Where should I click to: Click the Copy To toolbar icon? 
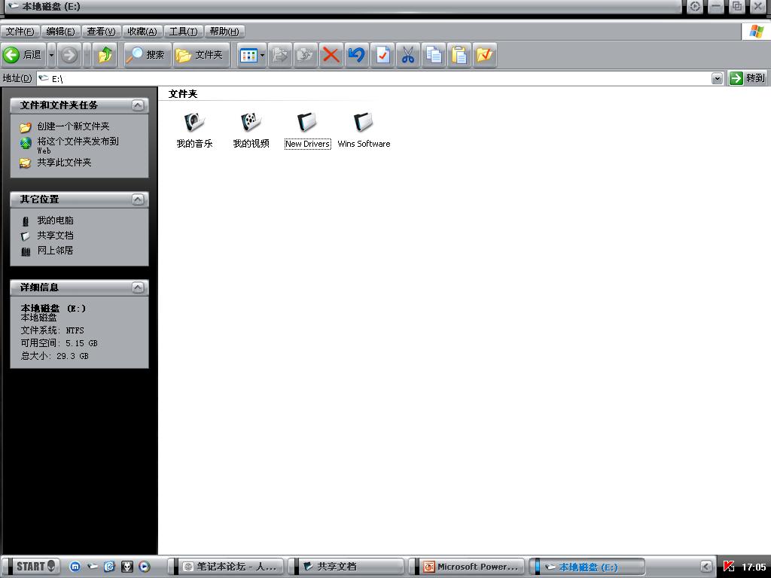306,54
